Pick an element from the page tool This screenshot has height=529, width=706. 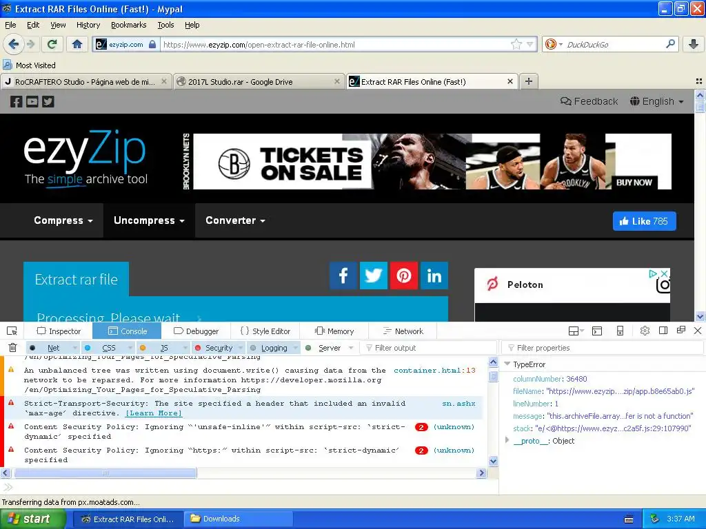click(12, 331)
